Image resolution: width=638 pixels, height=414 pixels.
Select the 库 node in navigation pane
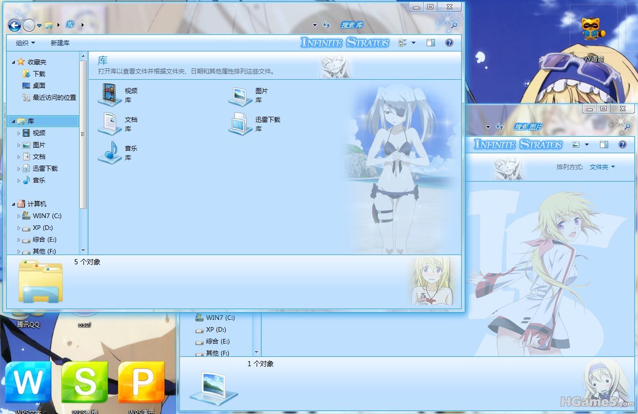click(x=43, y=121)
